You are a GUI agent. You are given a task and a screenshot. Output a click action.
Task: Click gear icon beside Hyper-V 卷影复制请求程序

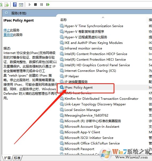pos(62,31)
